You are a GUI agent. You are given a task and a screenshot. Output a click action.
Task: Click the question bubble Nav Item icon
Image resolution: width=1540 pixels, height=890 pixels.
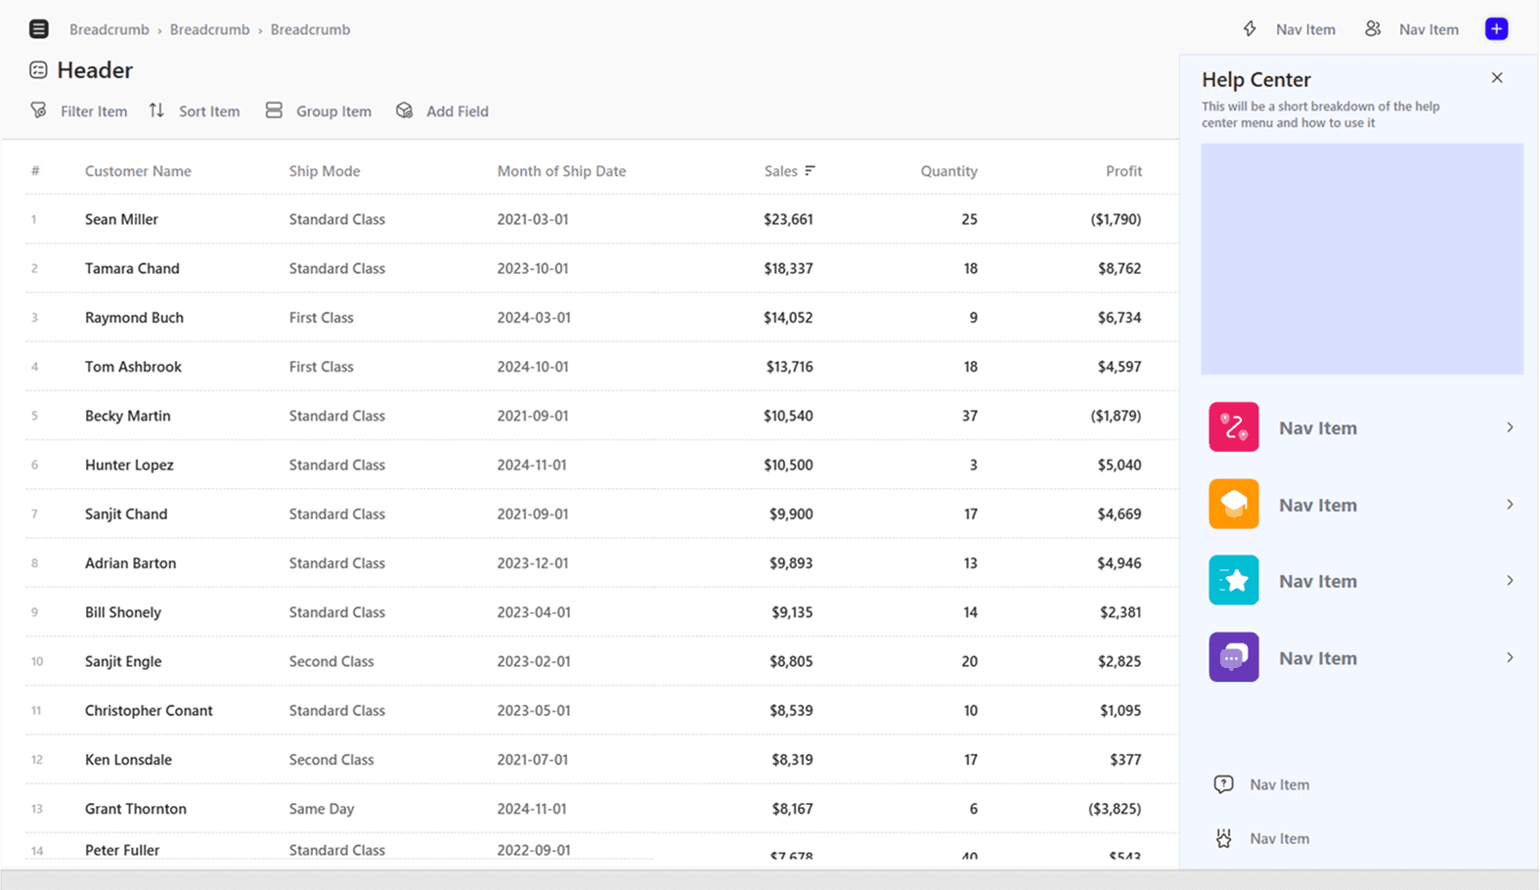point(1223,784)
